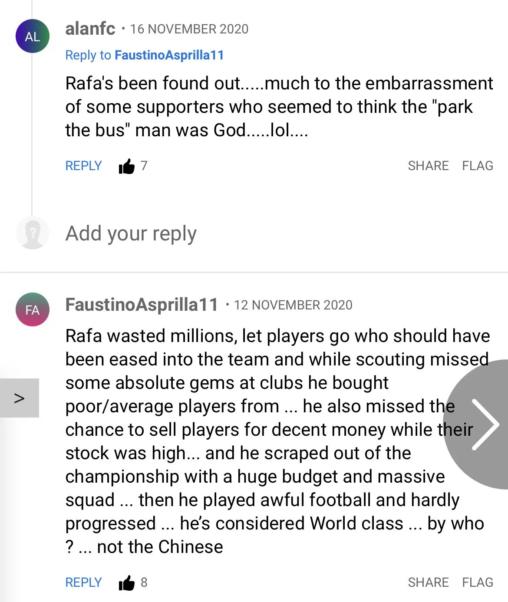The height and width of the screenshot is (602, 508).
Task: Share FaustinoAsprilla11's comment
Action: click(428, 582)
